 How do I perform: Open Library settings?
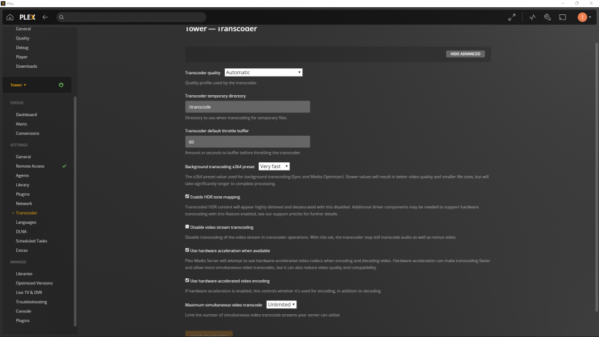[23, 185]
